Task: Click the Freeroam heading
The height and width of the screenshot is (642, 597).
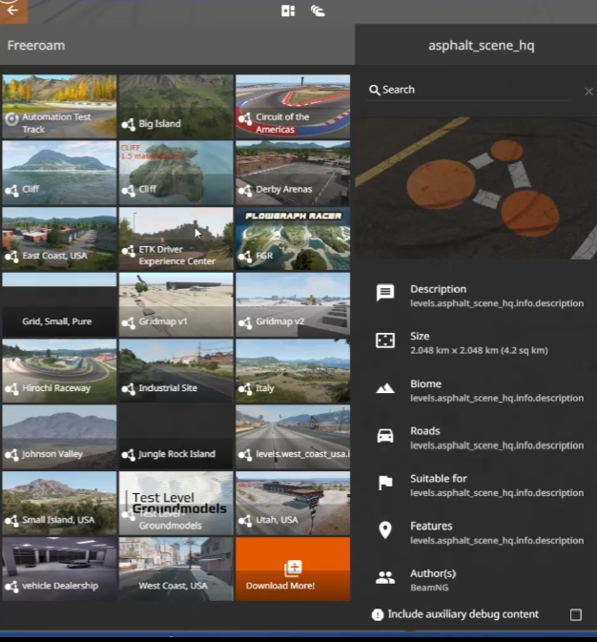Action: 36,45
